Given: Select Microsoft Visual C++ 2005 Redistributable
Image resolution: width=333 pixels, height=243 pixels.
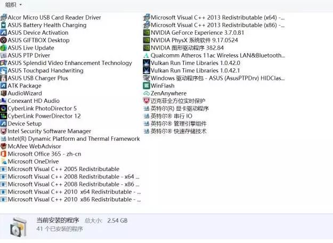Looking at the screenshot, I should pos(60,169).
